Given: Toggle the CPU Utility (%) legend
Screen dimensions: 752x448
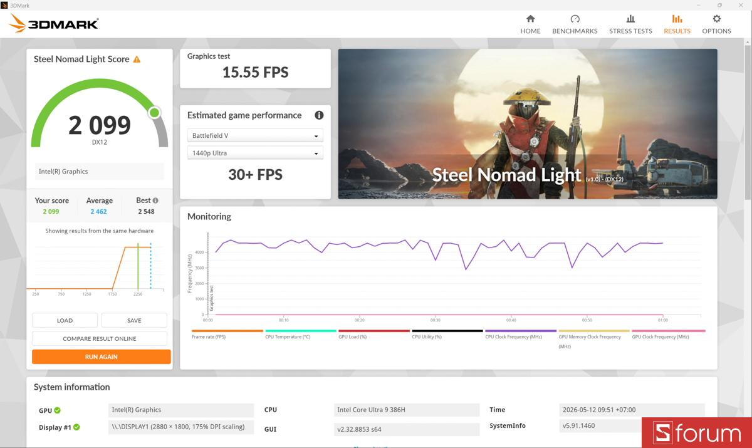Looking at the screenshot, I should 447,334.
